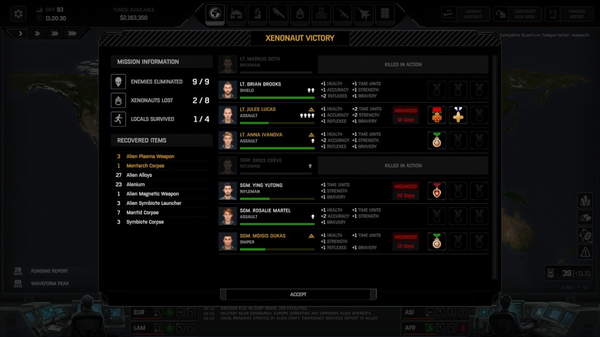Select Lt. Brian Brooks portrait
Screen dimensions: 600x337
[x=227, y=90]
